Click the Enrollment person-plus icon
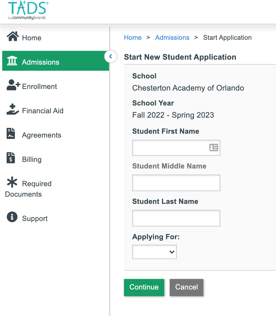276x316 pixels. pos(13,85)
